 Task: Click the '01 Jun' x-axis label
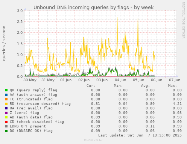[x=66, y=80]
